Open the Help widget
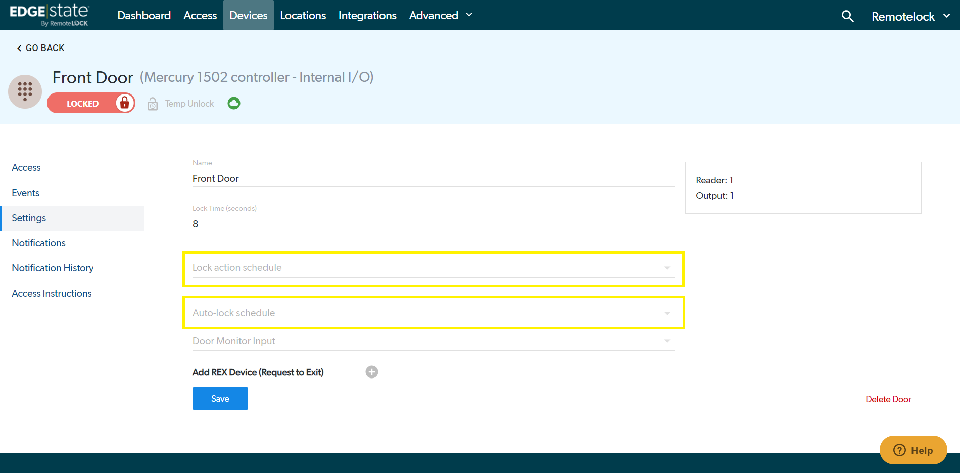The image size is (960, 473). pyautogui.click(x=913, y=450)
